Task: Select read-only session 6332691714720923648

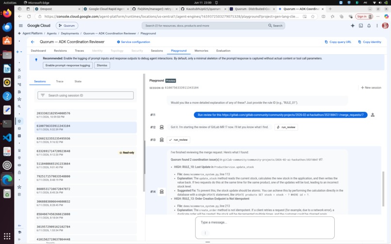Action: 85,152
